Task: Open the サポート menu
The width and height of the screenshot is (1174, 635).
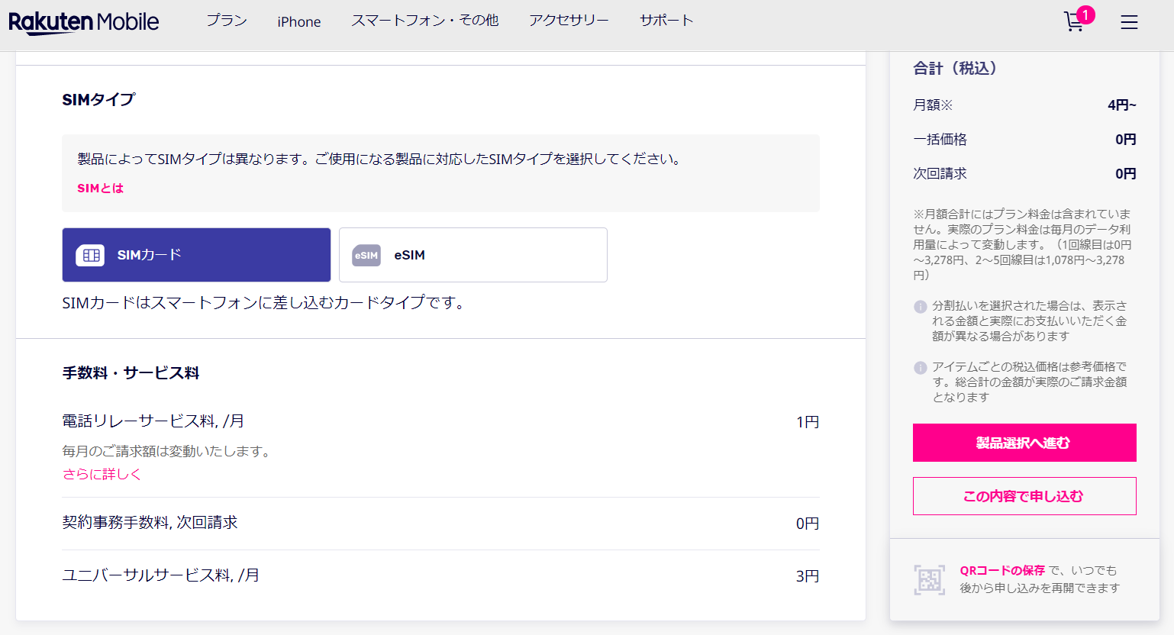Action: tap(666, 21)
